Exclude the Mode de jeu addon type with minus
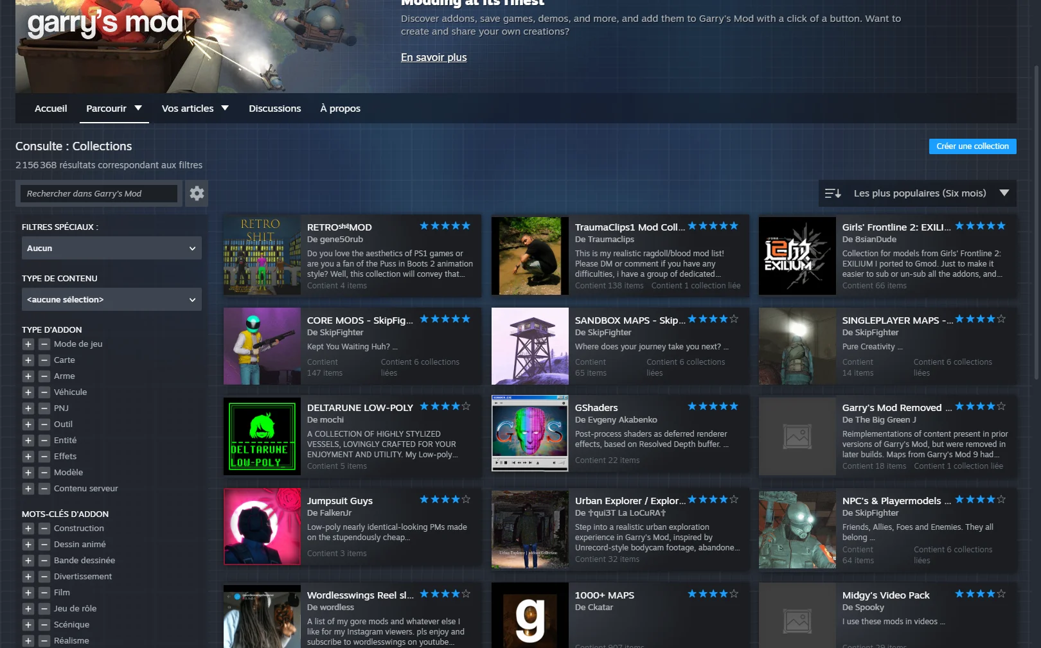The image size is (1041, 648). coord(44,344)
